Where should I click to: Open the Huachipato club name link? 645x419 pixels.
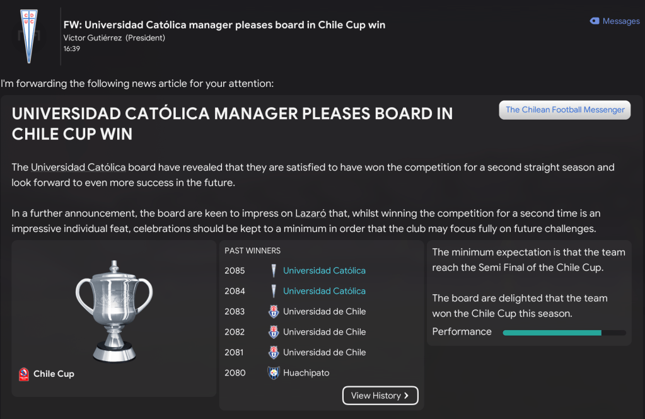point(306,373)
